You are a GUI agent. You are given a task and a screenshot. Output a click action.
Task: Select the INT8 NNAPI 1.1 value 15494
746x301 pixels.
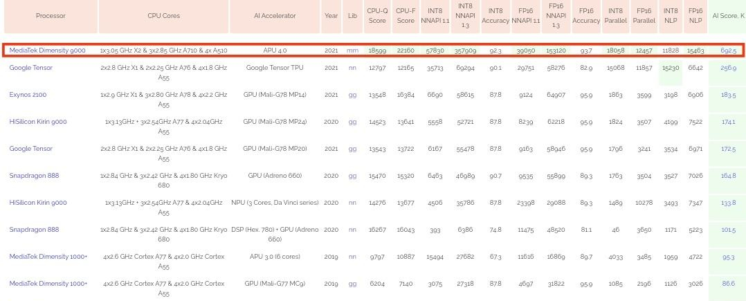click(x=435, y=257)
